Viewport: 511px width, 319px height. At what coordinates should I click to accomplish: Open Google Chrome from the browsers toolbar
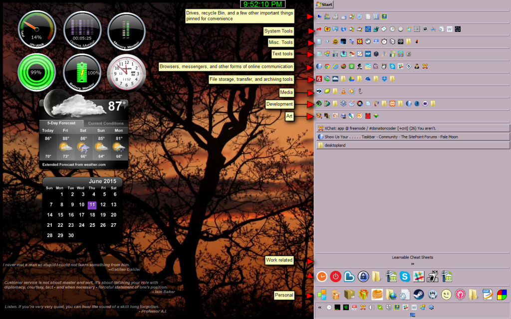point(327,66)
